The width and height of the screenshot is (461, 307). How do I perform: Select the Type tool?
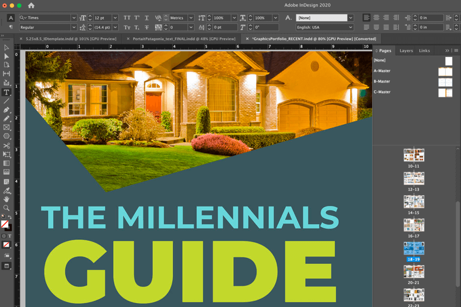click(6, 92)
